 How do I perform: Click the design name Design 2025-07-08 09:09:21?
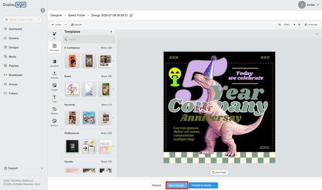click(x=110, y=15)
